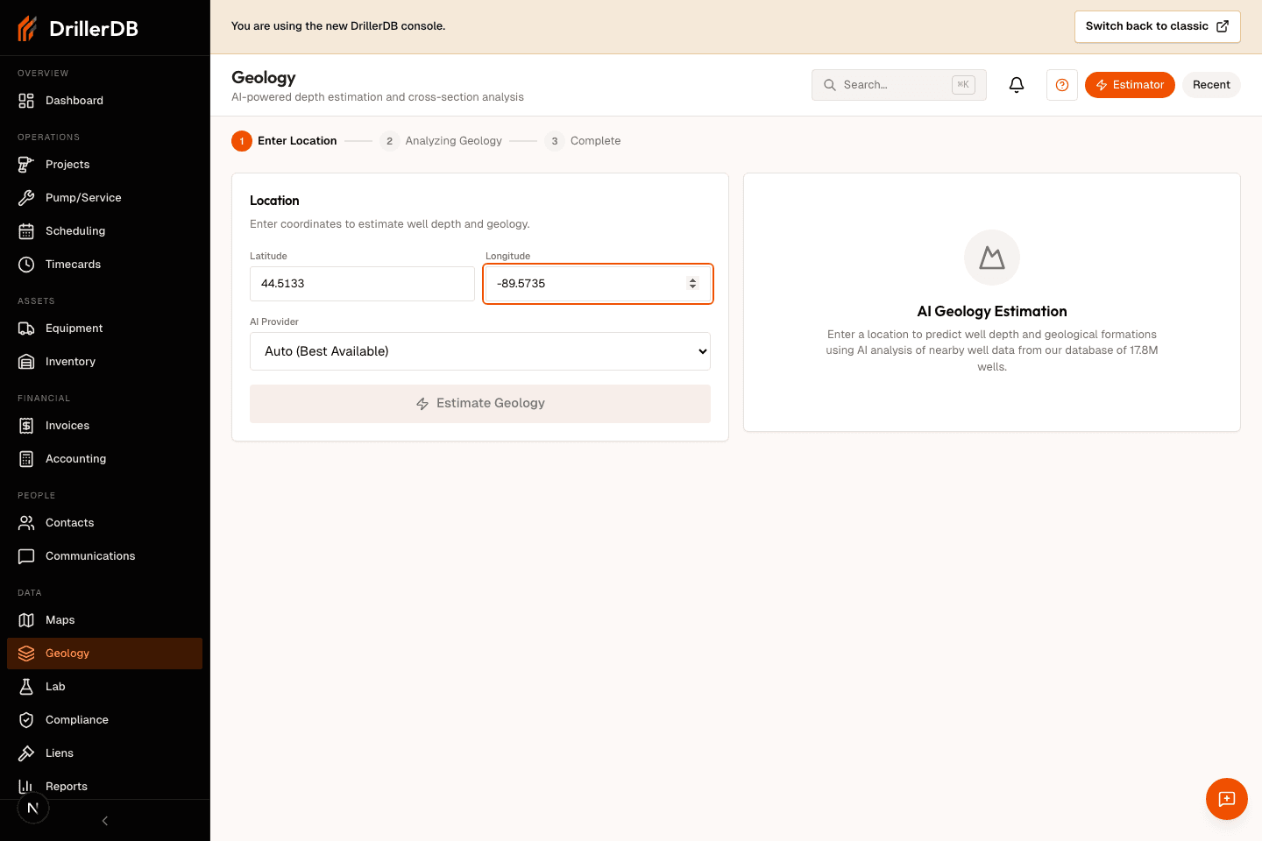The height and width of the screenshot is (841, 1262).
Task: Click the Pump/Service wrench icon
Action: coord(26,198)
